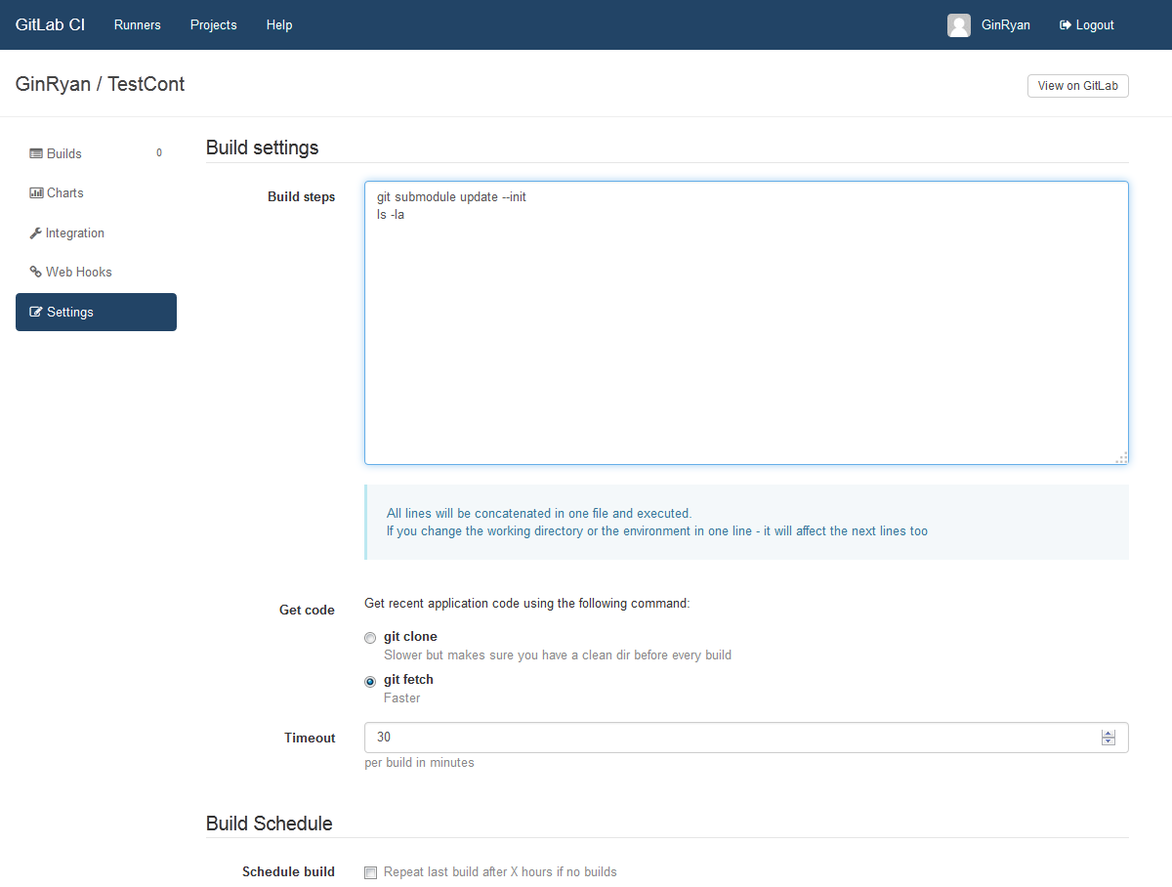
Task: Select the git fetch radio button
Action: 370,682
